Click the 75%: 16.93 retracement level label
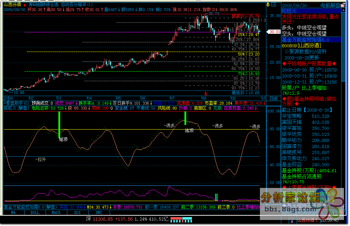The image size is (350, 226). tap(249, 74)
